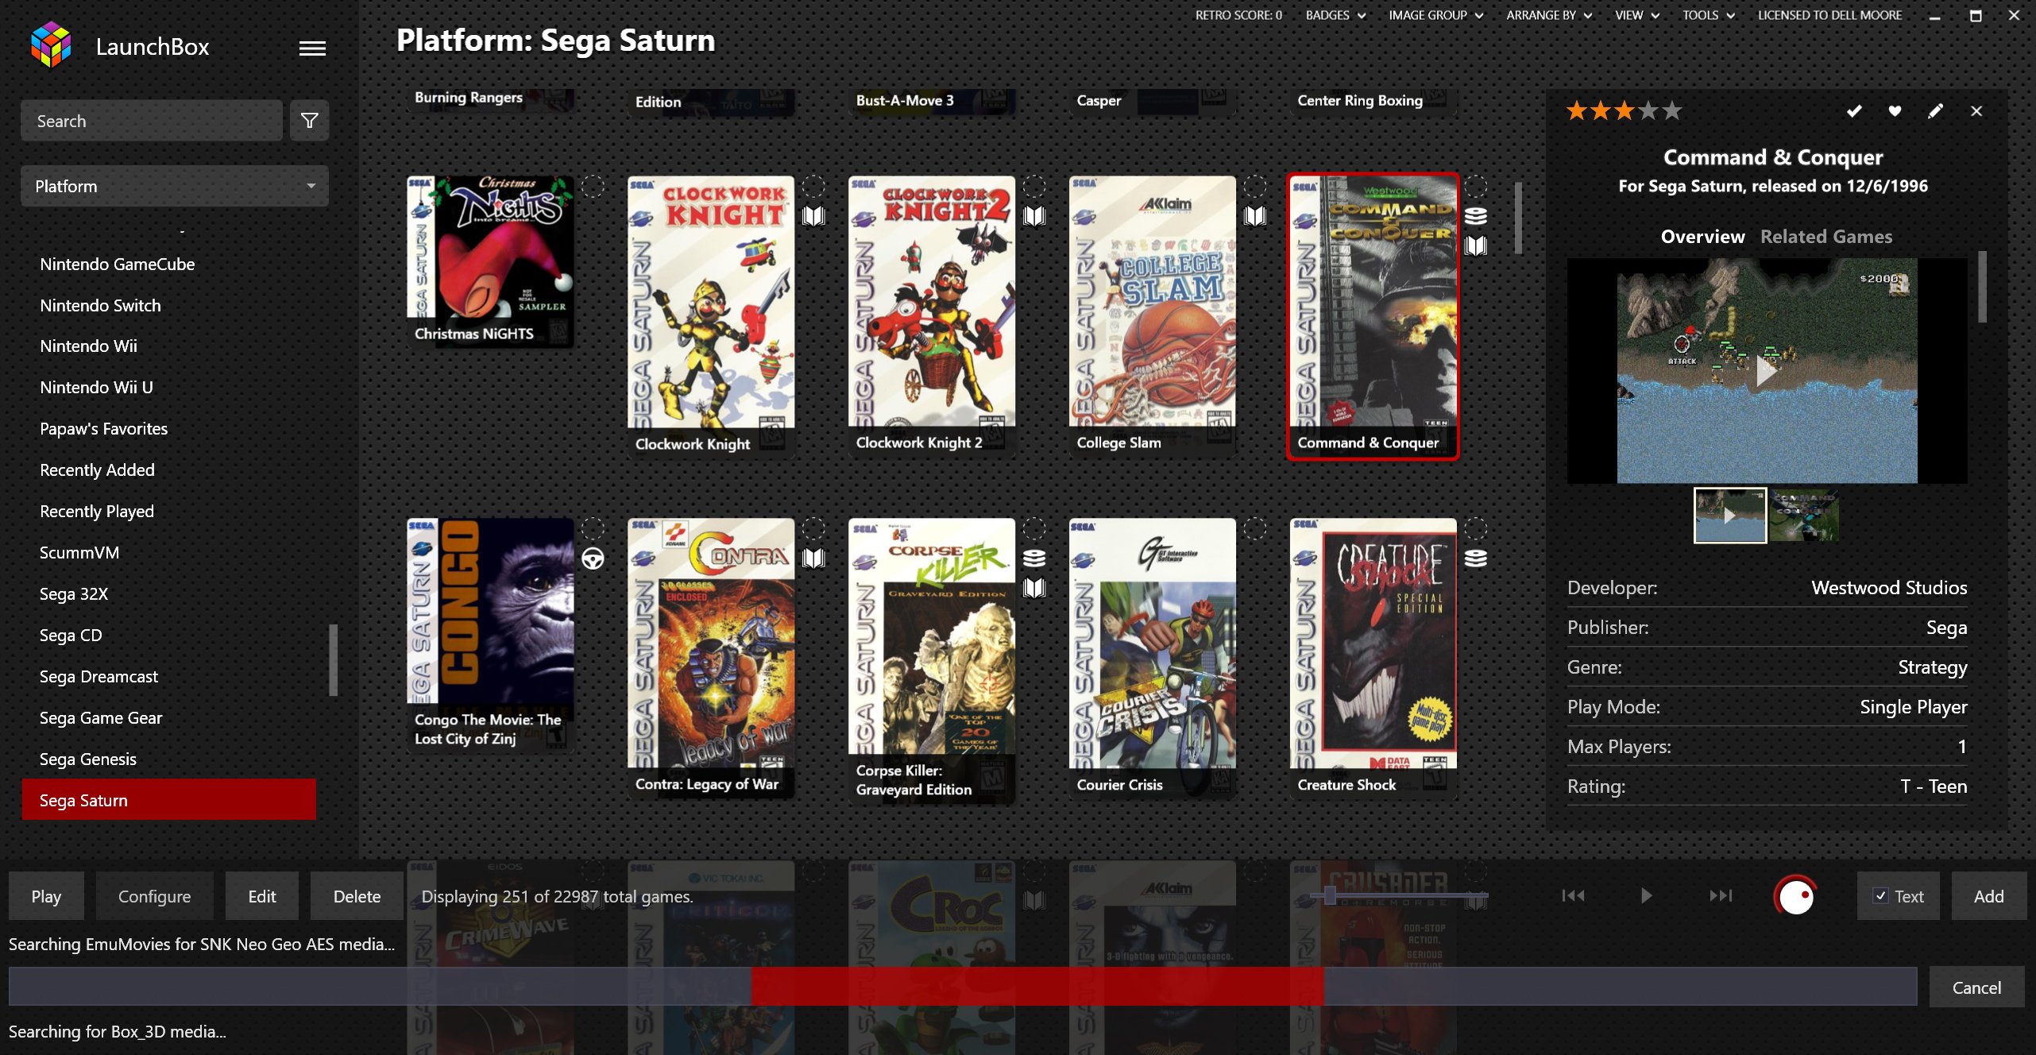
Task: Toggle selection circle on College Slam
Action: (1255, 187)
